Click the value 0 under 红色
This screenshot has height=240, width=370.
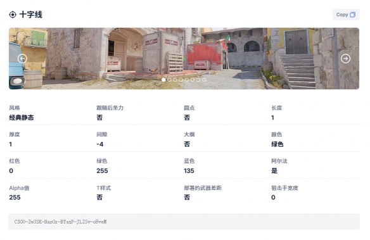tap(11, 171)
